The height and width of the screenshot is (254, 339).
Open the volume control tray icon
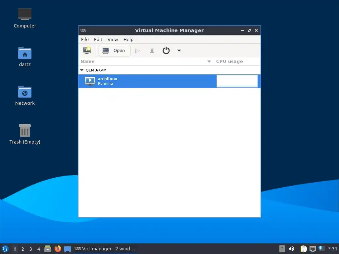pyautogui.click(x=291, y=249)
